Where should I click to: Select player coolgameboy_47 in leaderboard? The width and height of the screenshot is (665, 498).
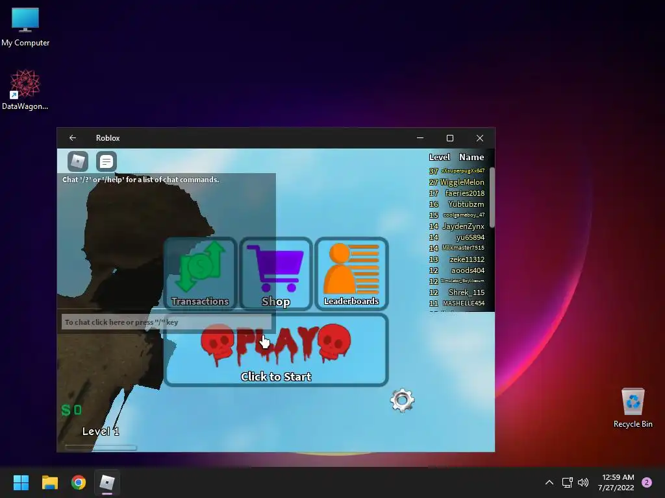click(464, 215)
